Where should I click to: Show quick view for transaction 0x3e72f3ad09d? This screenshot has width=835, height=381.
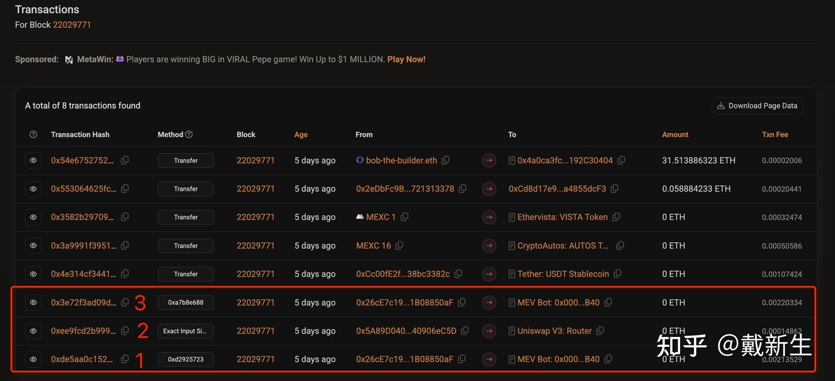click(33, 303)
